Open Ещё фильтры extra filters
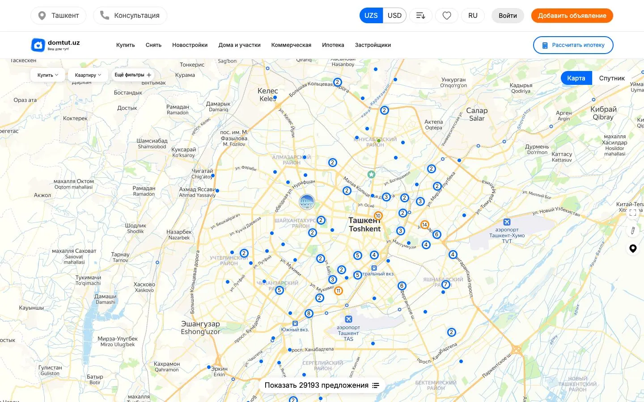The width and height of the screenshot is (644, 402). coord(133,75)
